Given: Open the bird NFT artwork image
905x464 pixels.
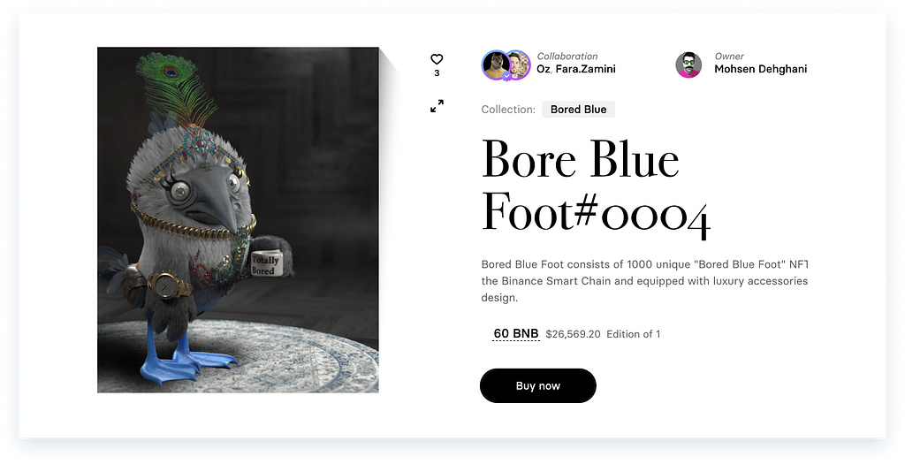Looking at the screenshot, I should [238, 220].
